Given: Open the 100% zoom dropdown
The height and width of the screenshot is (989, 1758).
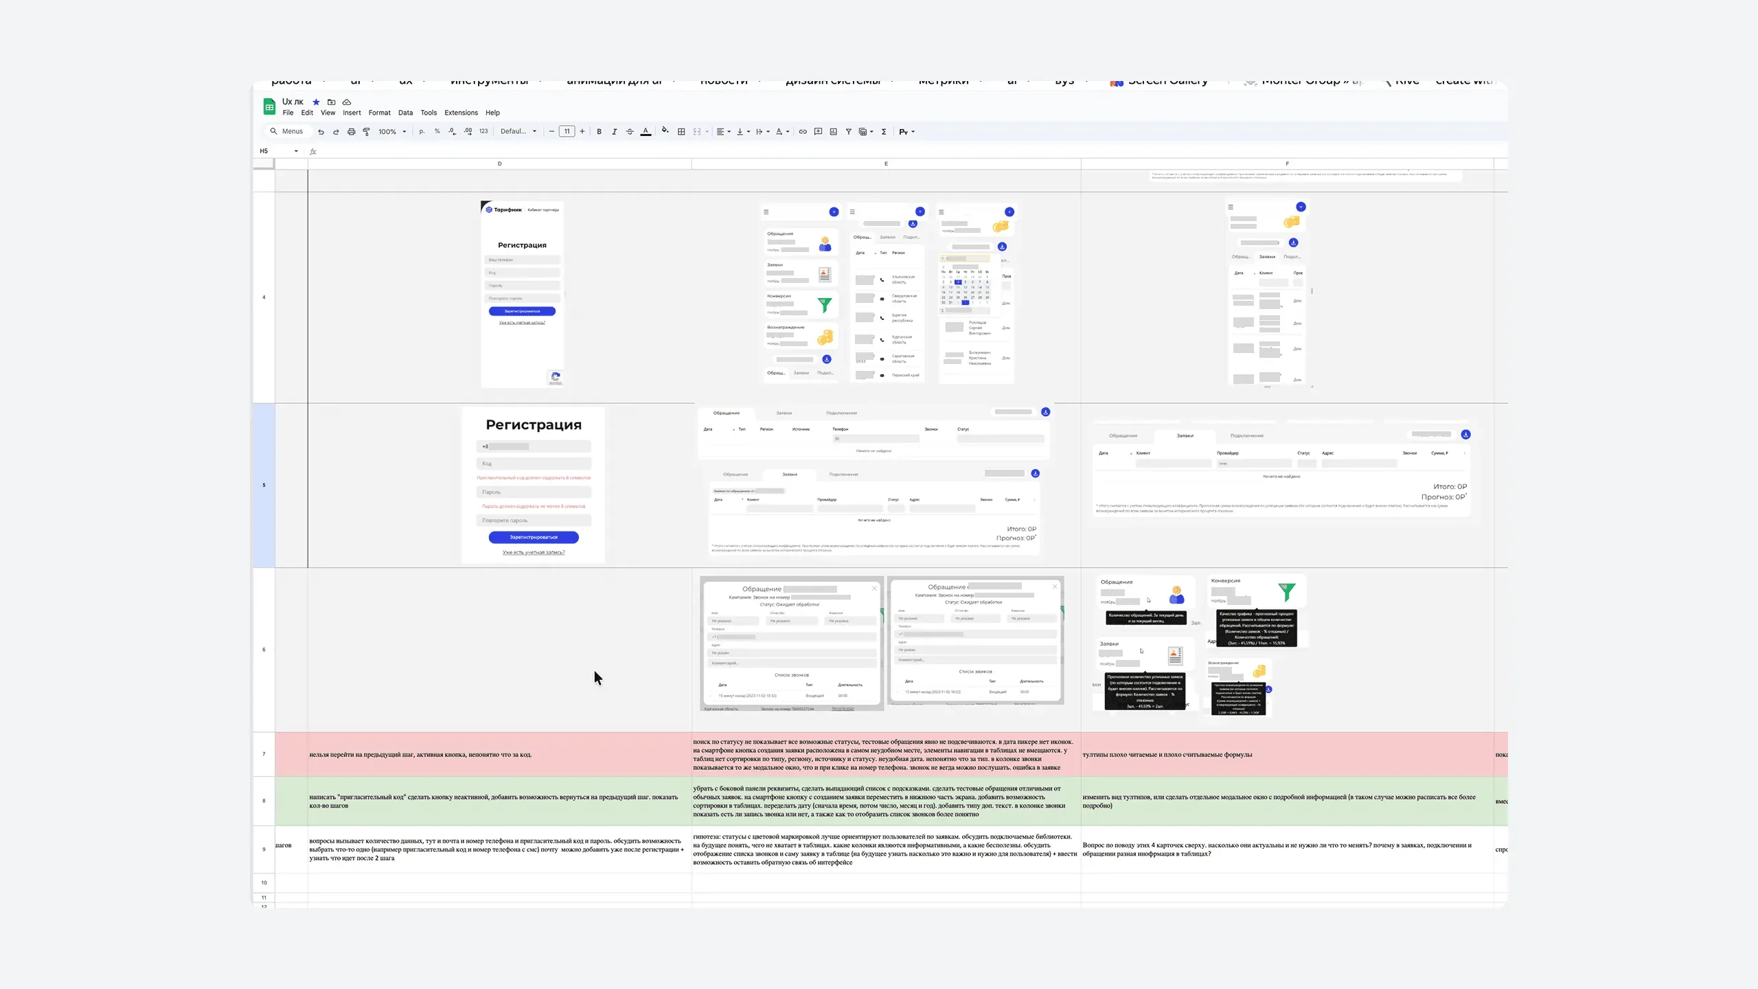Looking at the screenshot, I should pyautogui.click(x=392, y=132).
